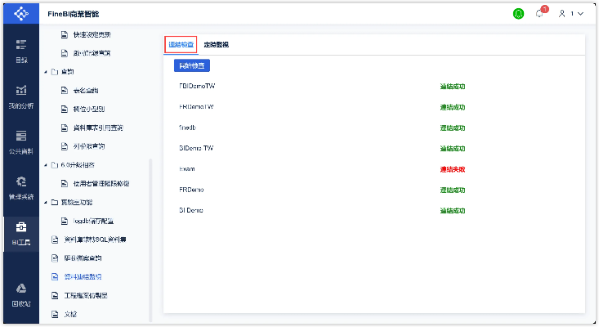The image size is (599, 327).
Task: Collapse the 查詢 folder arrow
Action: [46, 72]
